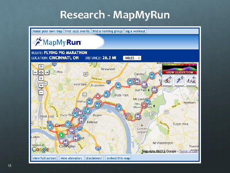The width and height of the screenshot is (230, 173).
Task: Zoom out with the minus button
Action: point(41,92)
